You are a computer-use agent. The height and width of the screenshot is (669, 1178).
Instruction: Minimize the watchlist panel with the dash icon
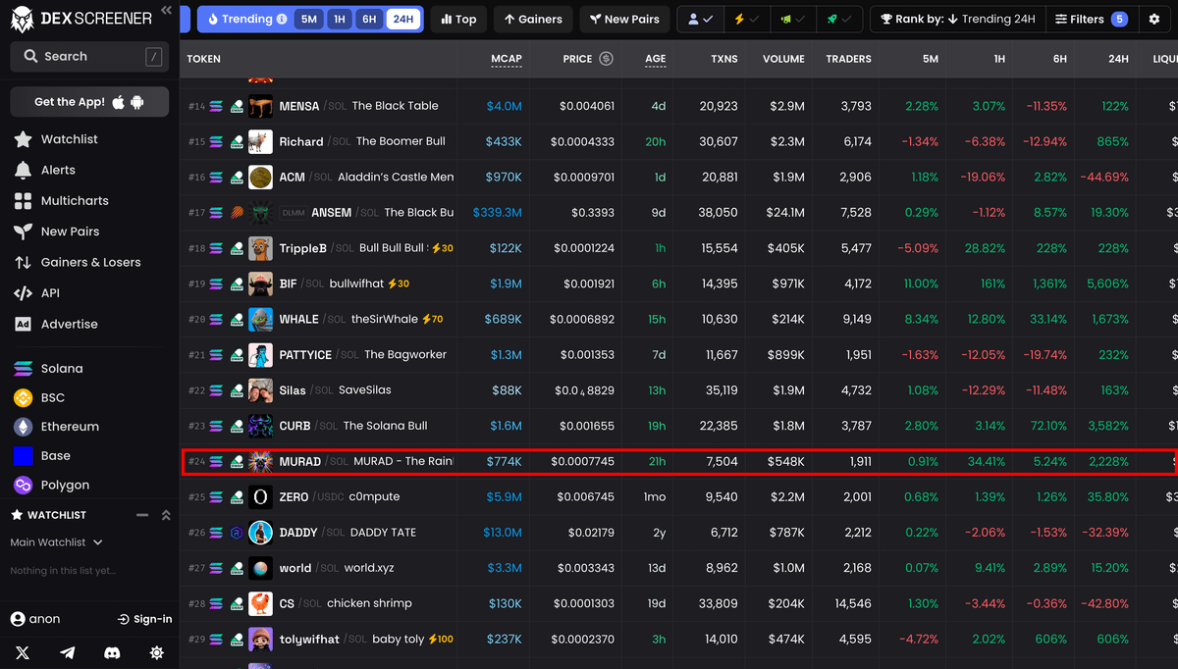[x=142, y=515]
